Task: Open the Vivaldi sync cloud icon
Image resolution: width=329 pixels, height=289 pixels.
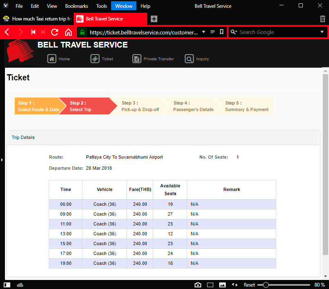Action: coord(20,285)
